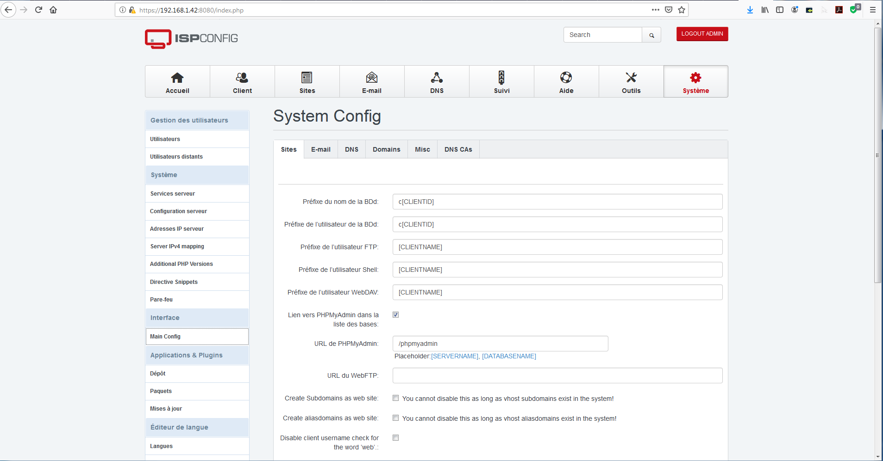Save page to Pocket
Viewport: 883px width, 461px height.
tap(669, 10)
